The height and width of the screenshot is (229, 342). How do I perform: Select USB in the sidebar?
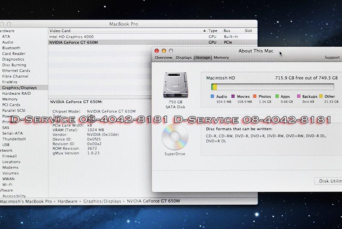(x=6, y=145)
